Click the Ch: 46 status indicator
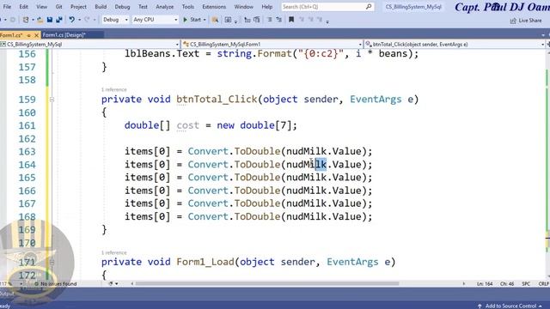550x309 pixels. pyautogui.click(x=507, y=284)
